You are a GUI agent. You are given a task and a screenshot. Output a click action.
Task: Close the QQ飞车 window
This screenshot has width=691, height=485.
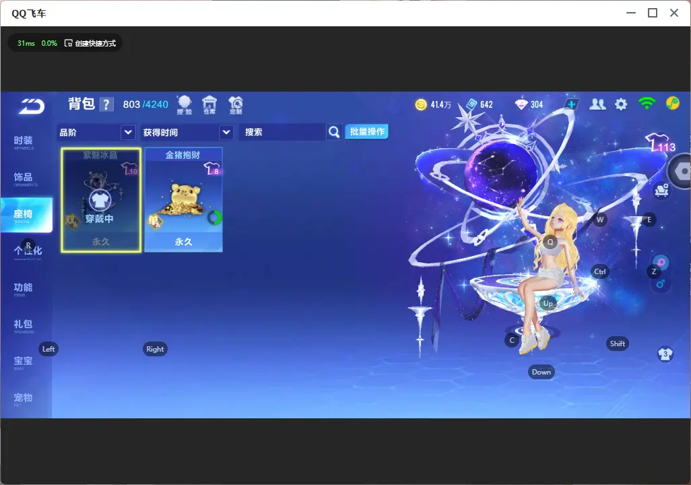[x=674, y=13]
